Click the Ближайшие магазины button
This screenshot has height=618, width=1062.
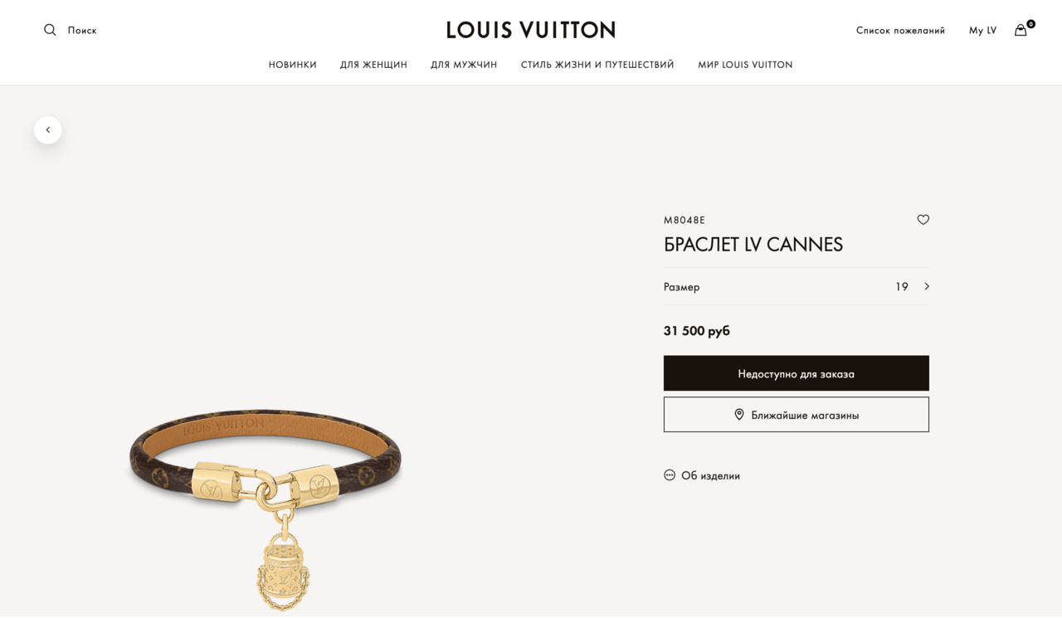(796, 415)
